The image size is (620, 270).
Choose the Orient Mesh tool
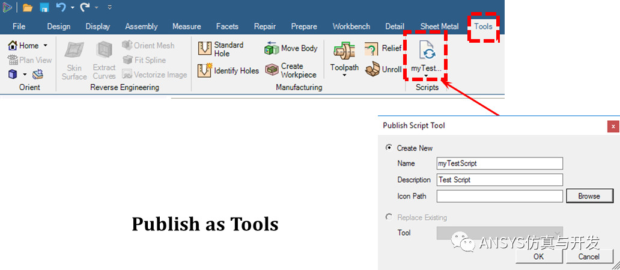click(x=148, y=45)
